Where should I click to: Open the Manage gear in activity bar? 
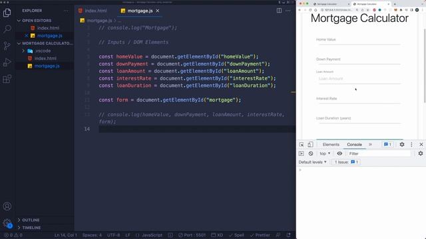click(7, 223)
